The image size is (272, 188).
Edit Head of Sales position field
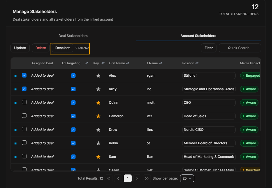(209, 116)
